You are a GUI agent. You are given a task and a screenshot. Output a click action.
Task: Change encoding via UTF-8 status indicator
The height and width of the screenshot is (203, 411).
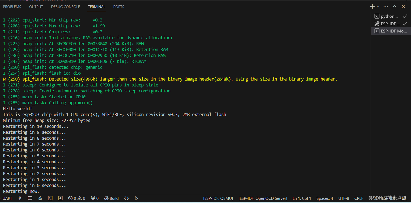coord(343,198)
